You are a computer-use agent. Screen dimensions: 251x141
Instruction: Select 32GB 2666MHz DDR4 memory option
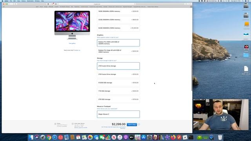[x=118, y=20]
